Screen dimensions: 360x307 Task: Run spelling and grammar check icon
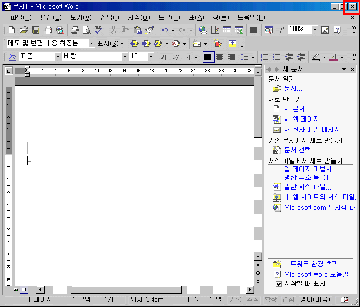[x=99, y=30]
